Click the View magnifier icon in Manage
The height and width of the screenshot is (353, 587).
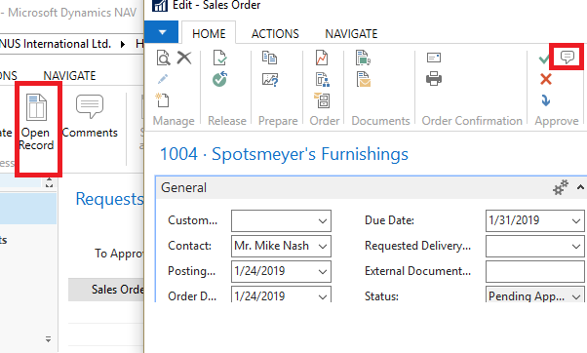click(163, 58)
